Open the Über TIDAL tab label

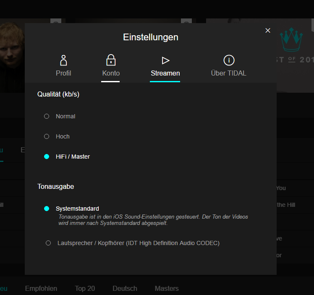(x=229, y=73)
